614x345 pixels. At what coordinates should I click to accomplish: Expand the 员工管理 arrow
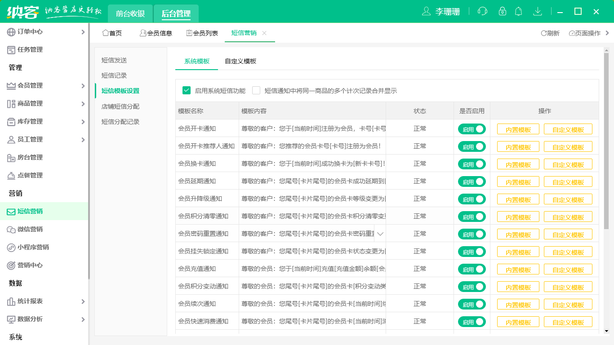click(83, 140)
